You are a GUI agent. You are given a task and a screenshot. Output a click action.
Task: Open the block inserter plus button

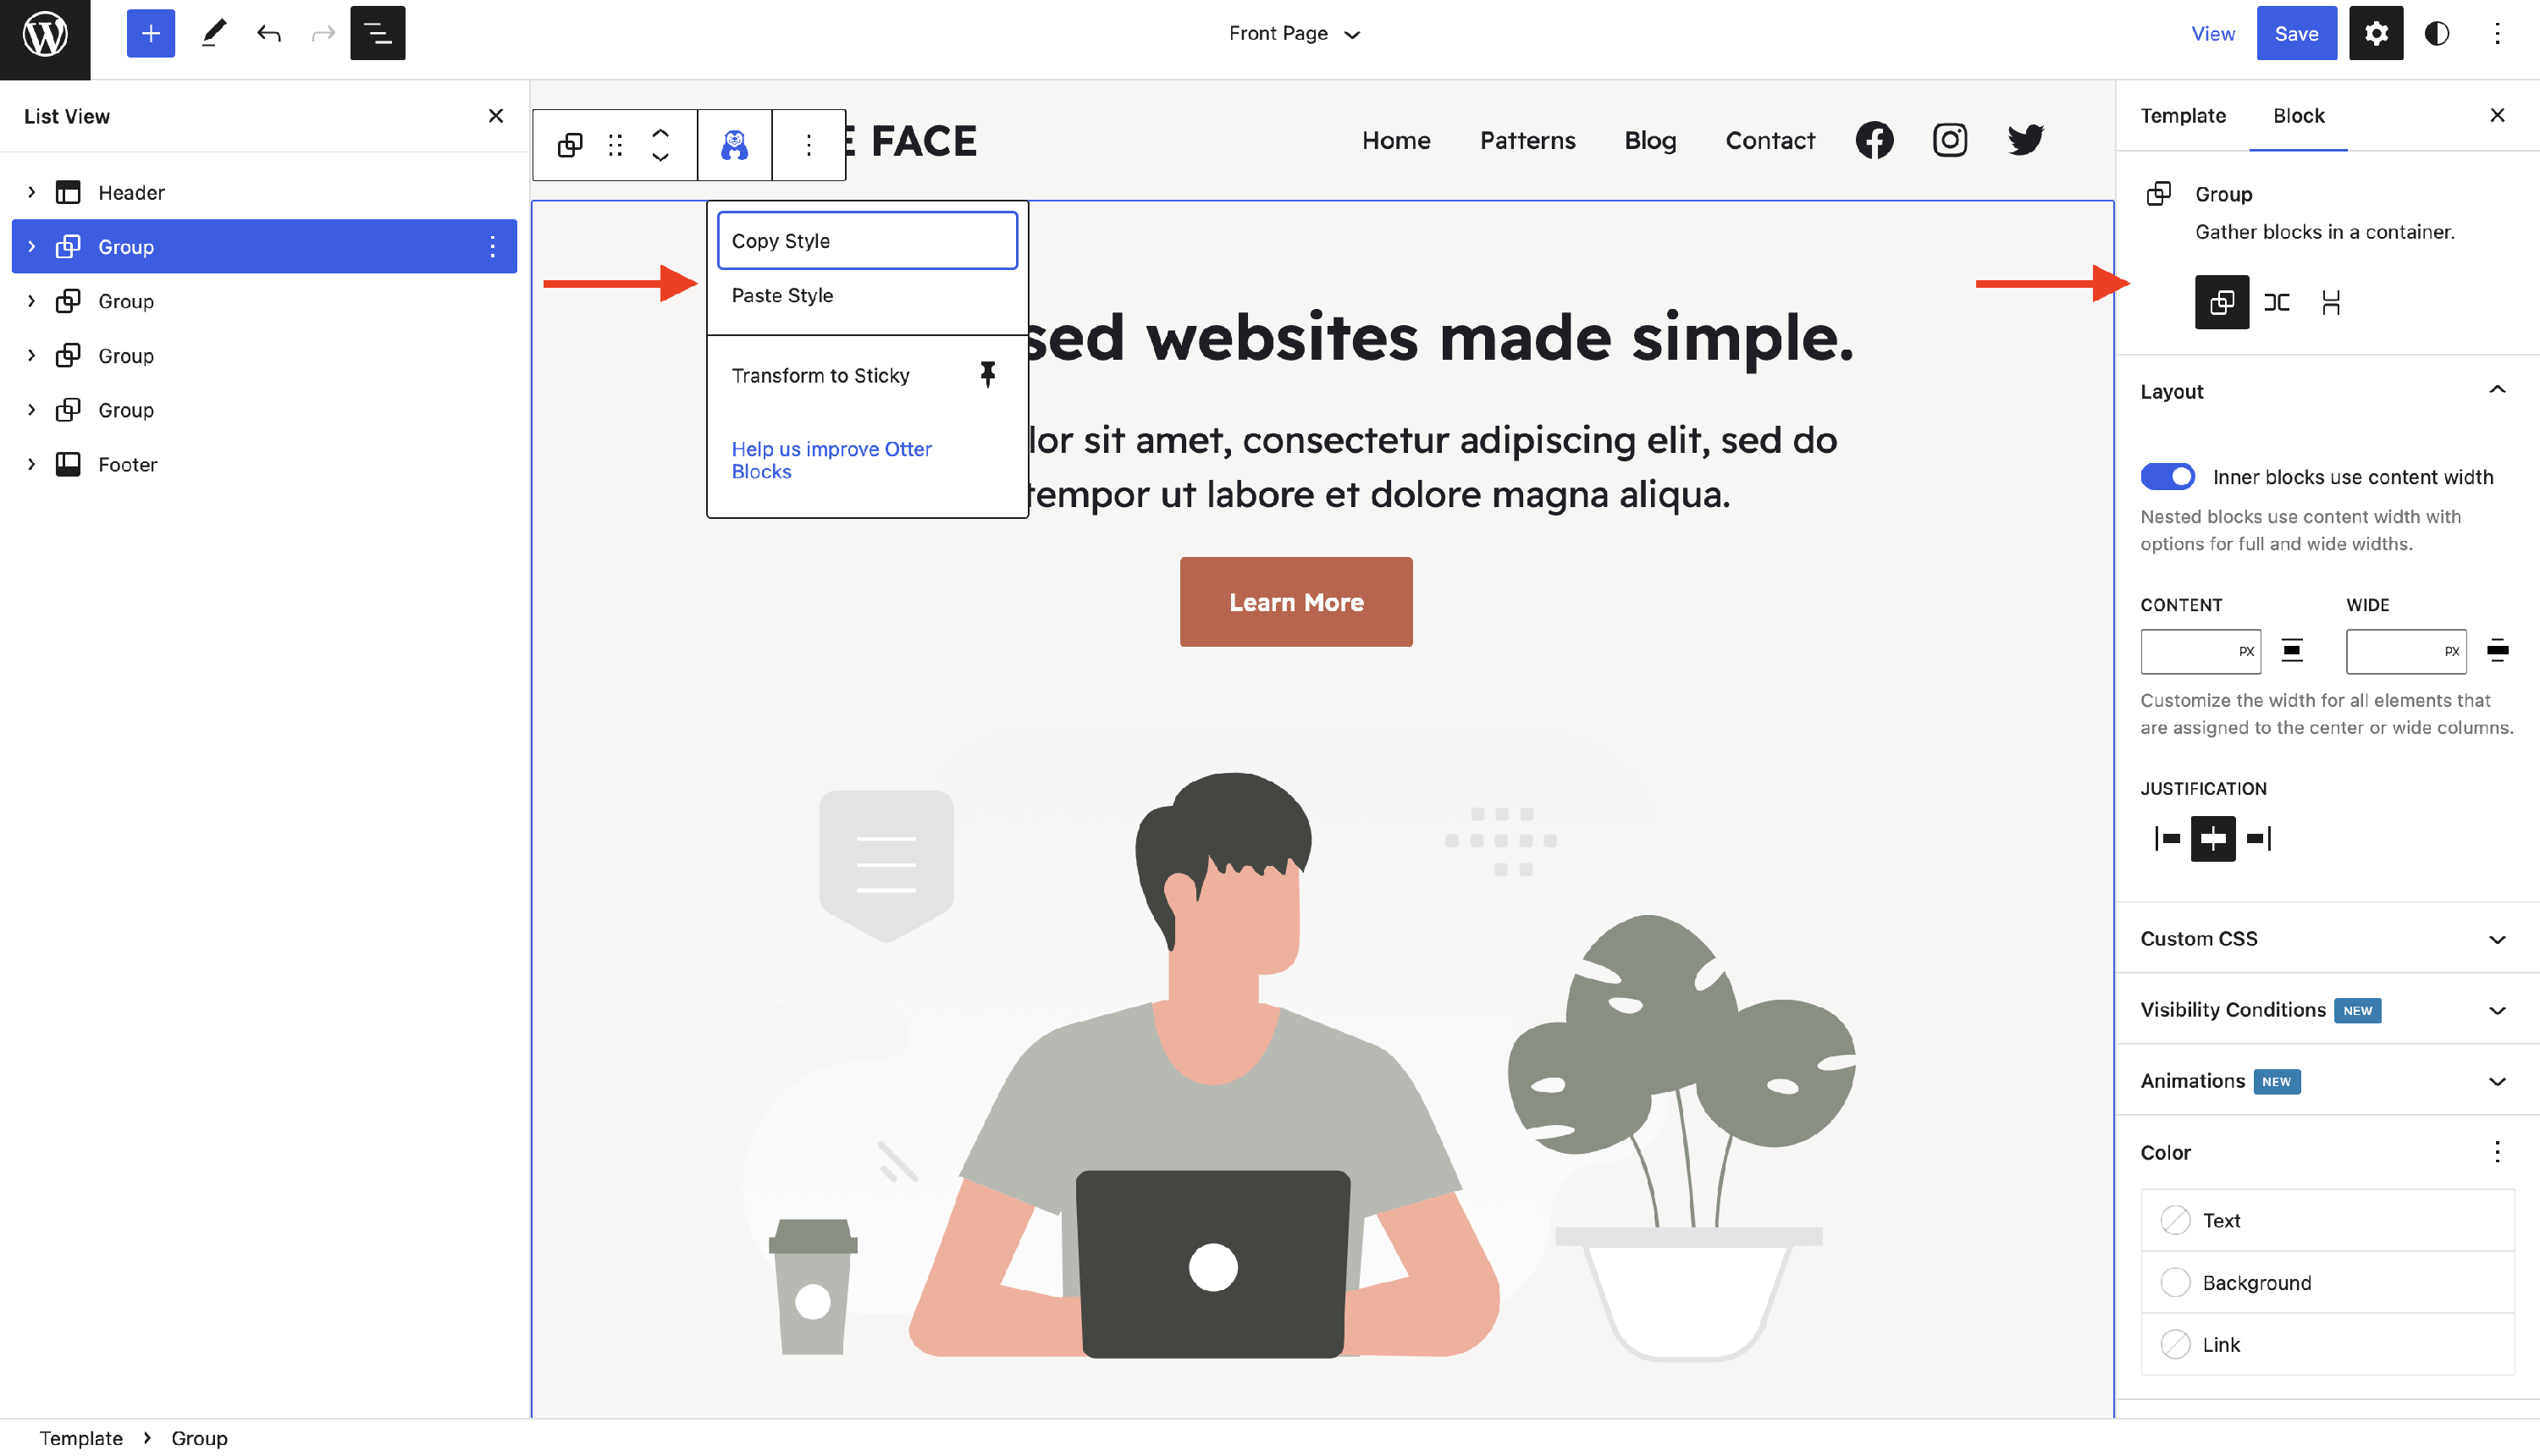150,33
